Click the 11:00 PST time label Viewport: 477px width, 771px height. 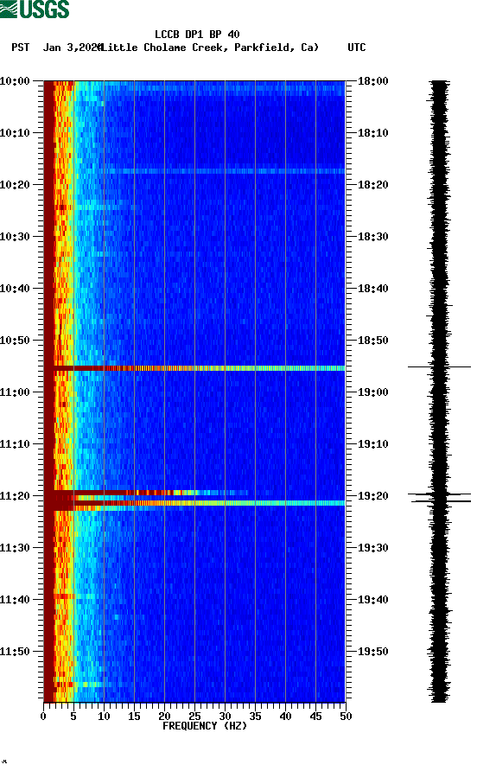pos(15,392)
